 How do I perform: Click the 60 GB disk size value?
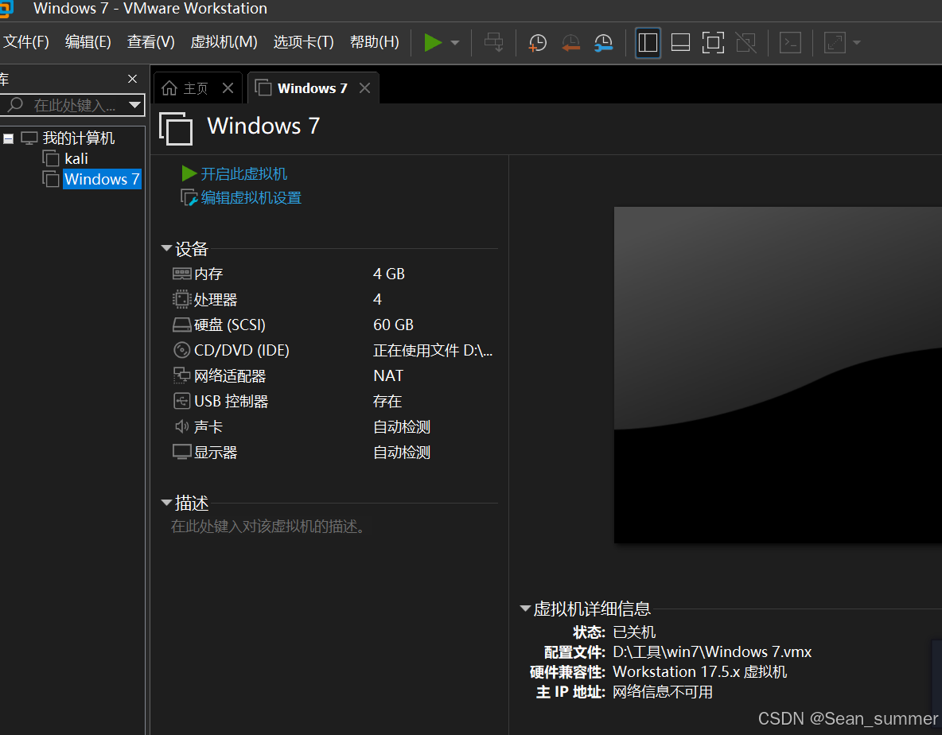click(x=394, y=325)
